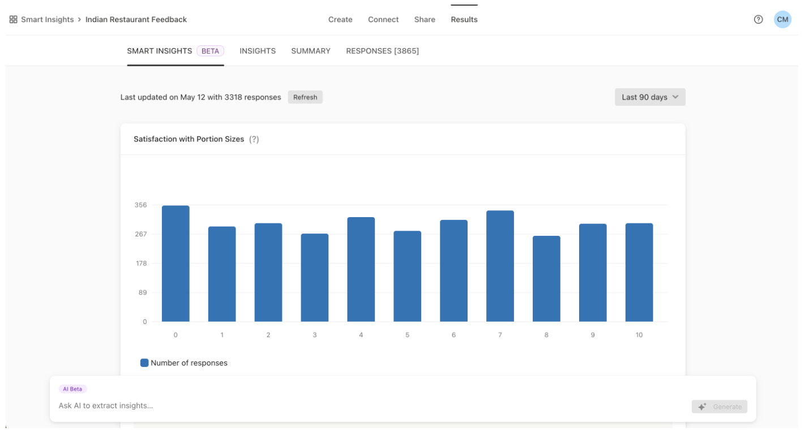Image resolution: width=805 pixels, height=432 pixels.
Task: Click the chart bar for score 4
Action: click(x=361, y=270)
